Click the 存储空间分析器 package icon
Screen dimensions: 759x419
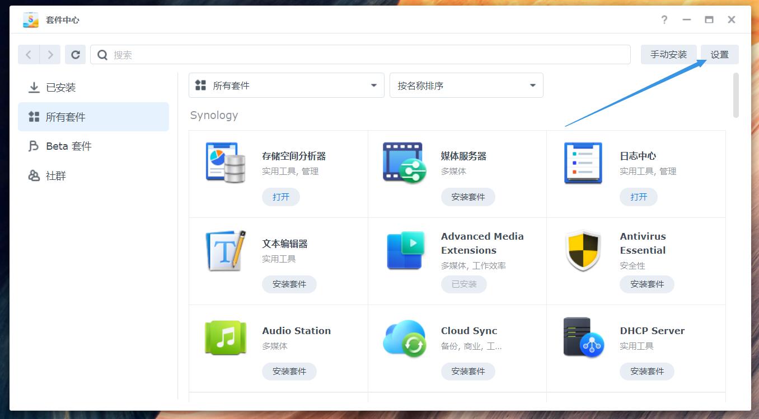point(225,163)
